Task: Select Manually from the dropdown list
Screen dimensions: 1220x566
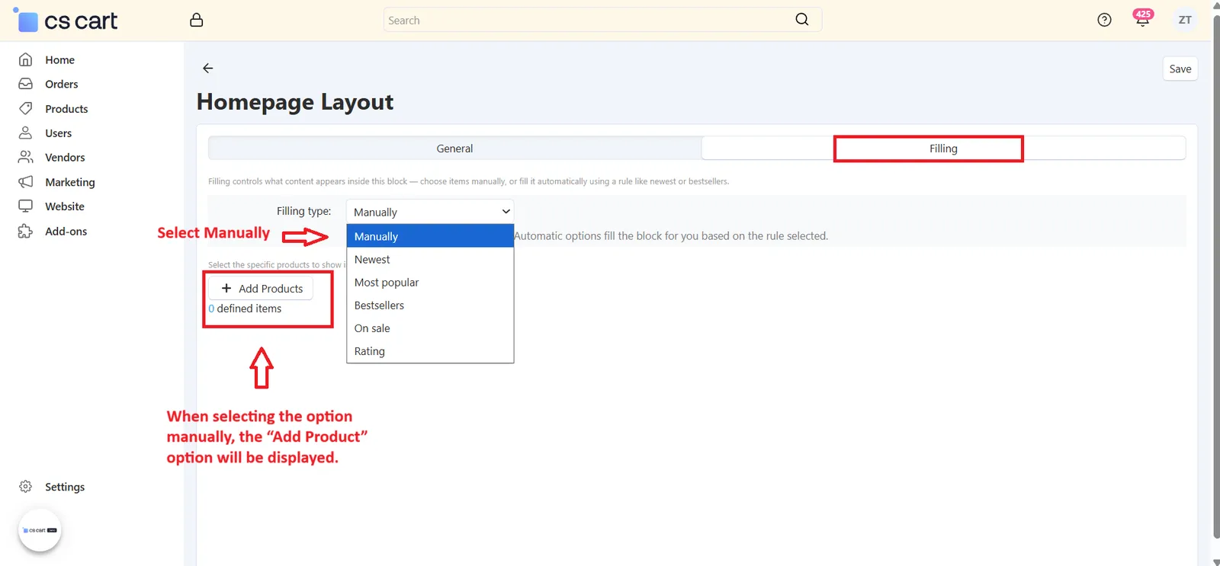Action: (430, 236)
